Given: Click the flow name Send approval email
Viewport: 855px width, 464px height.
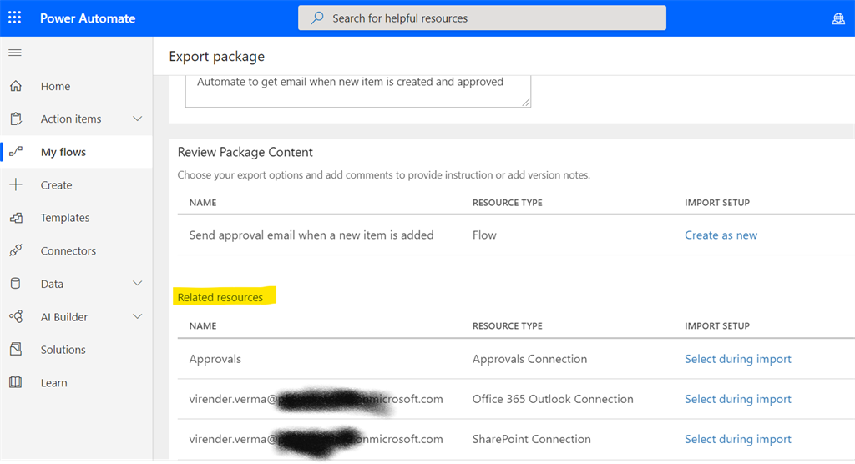Looking at the screenshot, I should click(311, 235).
